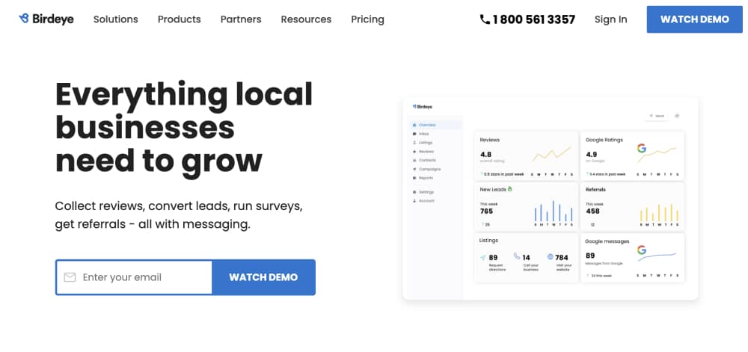The height and width of the screenshot is (352, 748).
Task: Open Settings in the dashboard sidebar
Action: click(423, 192)
